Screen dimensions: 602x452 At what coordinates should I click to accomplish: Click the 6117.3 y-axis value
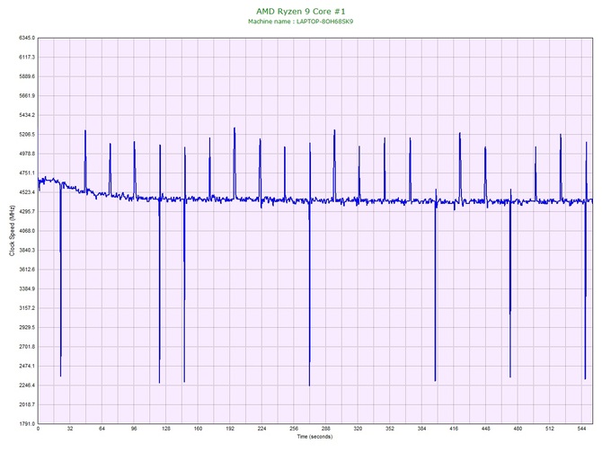[x=27, y=58]
